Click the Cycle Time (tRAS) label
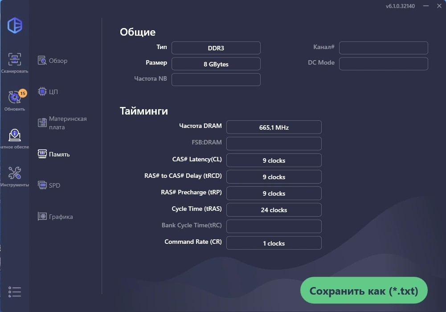446x312 pixels. click(x=196, y=209)
